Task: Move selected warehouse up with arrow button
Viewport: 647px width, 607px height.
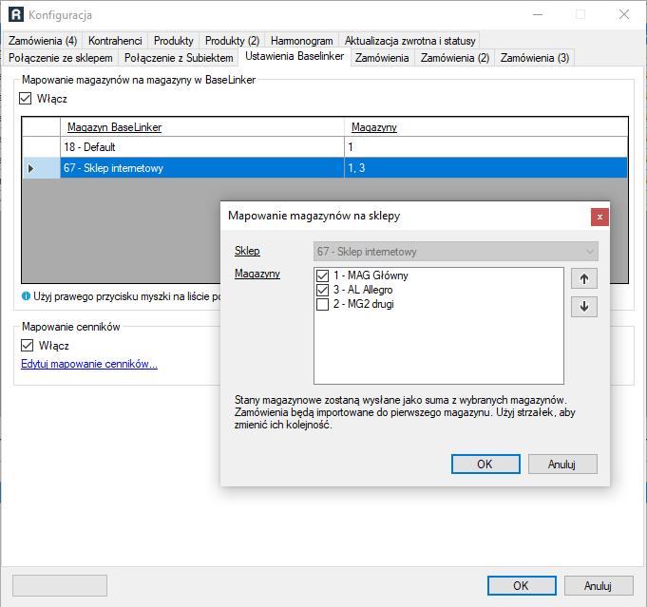Action: coord(584,279)
